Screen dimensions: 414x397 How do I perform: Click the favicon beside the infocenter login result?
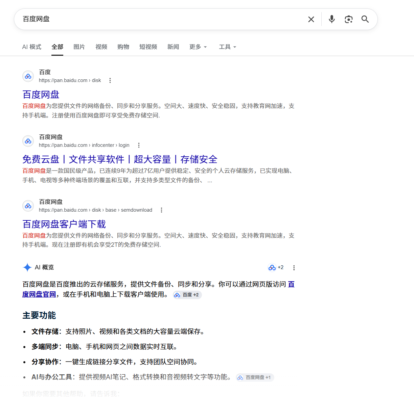pyautogui.click(x=28, y=141)
